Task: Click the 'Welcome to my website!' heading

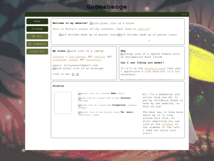Action: click(x=70, y=23)
